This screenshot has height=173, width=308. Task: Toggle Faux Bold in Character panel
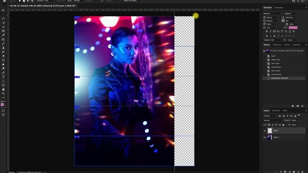point(267,31)
